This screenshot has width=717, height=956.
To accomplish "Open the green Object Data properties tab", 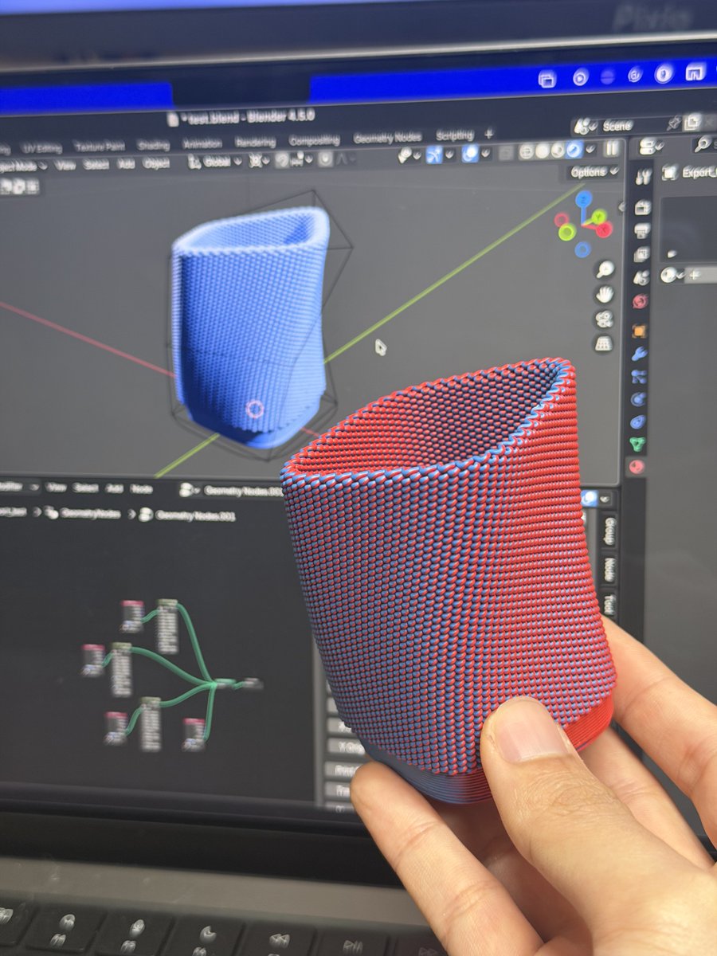I will [637, 444].
